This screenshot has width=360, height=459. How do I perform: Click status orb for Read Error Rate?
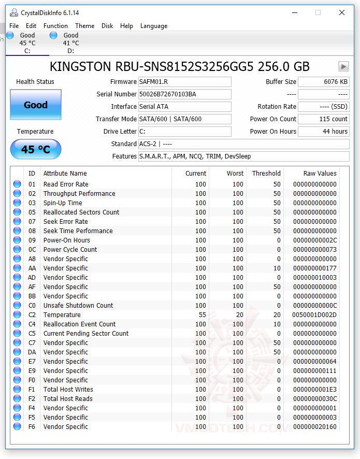[x=17, y=184]
